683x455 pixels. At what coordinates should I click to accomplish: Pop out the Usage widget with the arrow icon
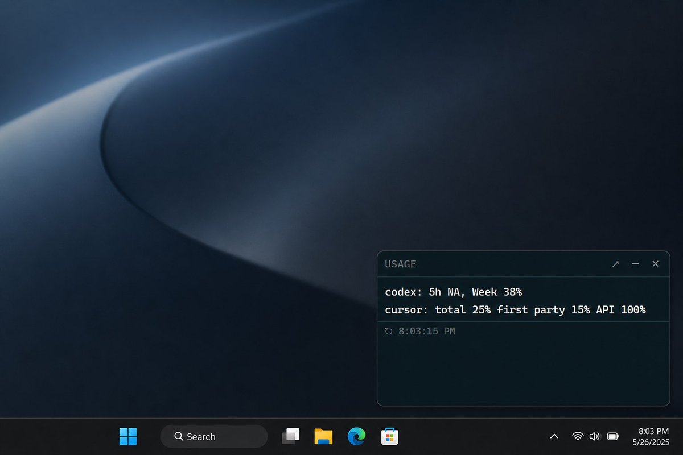click(x=615, y=264)
